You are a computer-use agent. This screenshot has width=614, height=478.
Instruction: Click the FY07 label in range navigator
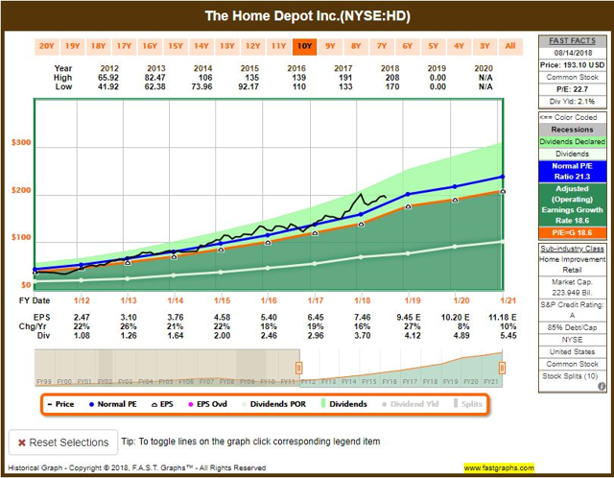click(x=206, y=382)
